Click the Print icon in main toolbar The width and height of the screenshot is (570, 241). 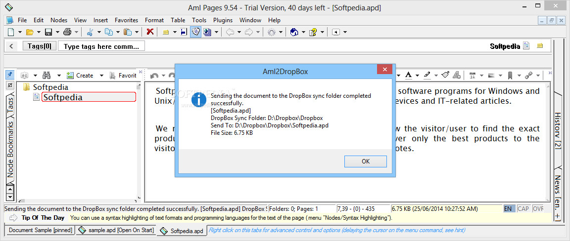[67, 32]
